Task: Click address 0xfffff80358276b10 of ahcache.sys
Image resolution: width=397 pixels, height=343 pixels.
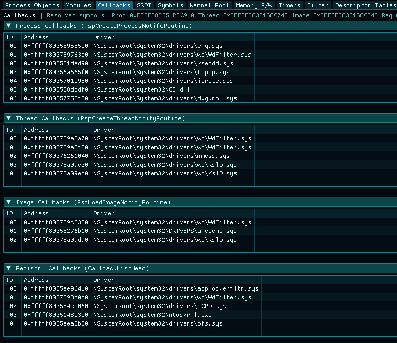Action: pyautogui.click(x=56, y=231)
